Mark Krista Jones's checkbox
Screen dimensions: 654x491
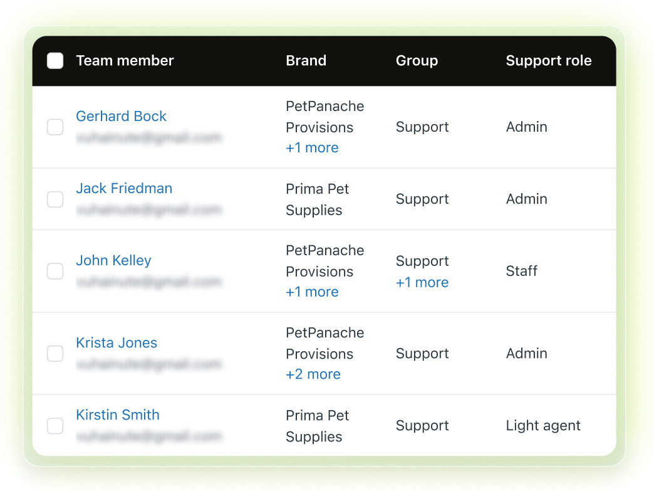coord(55,354)
